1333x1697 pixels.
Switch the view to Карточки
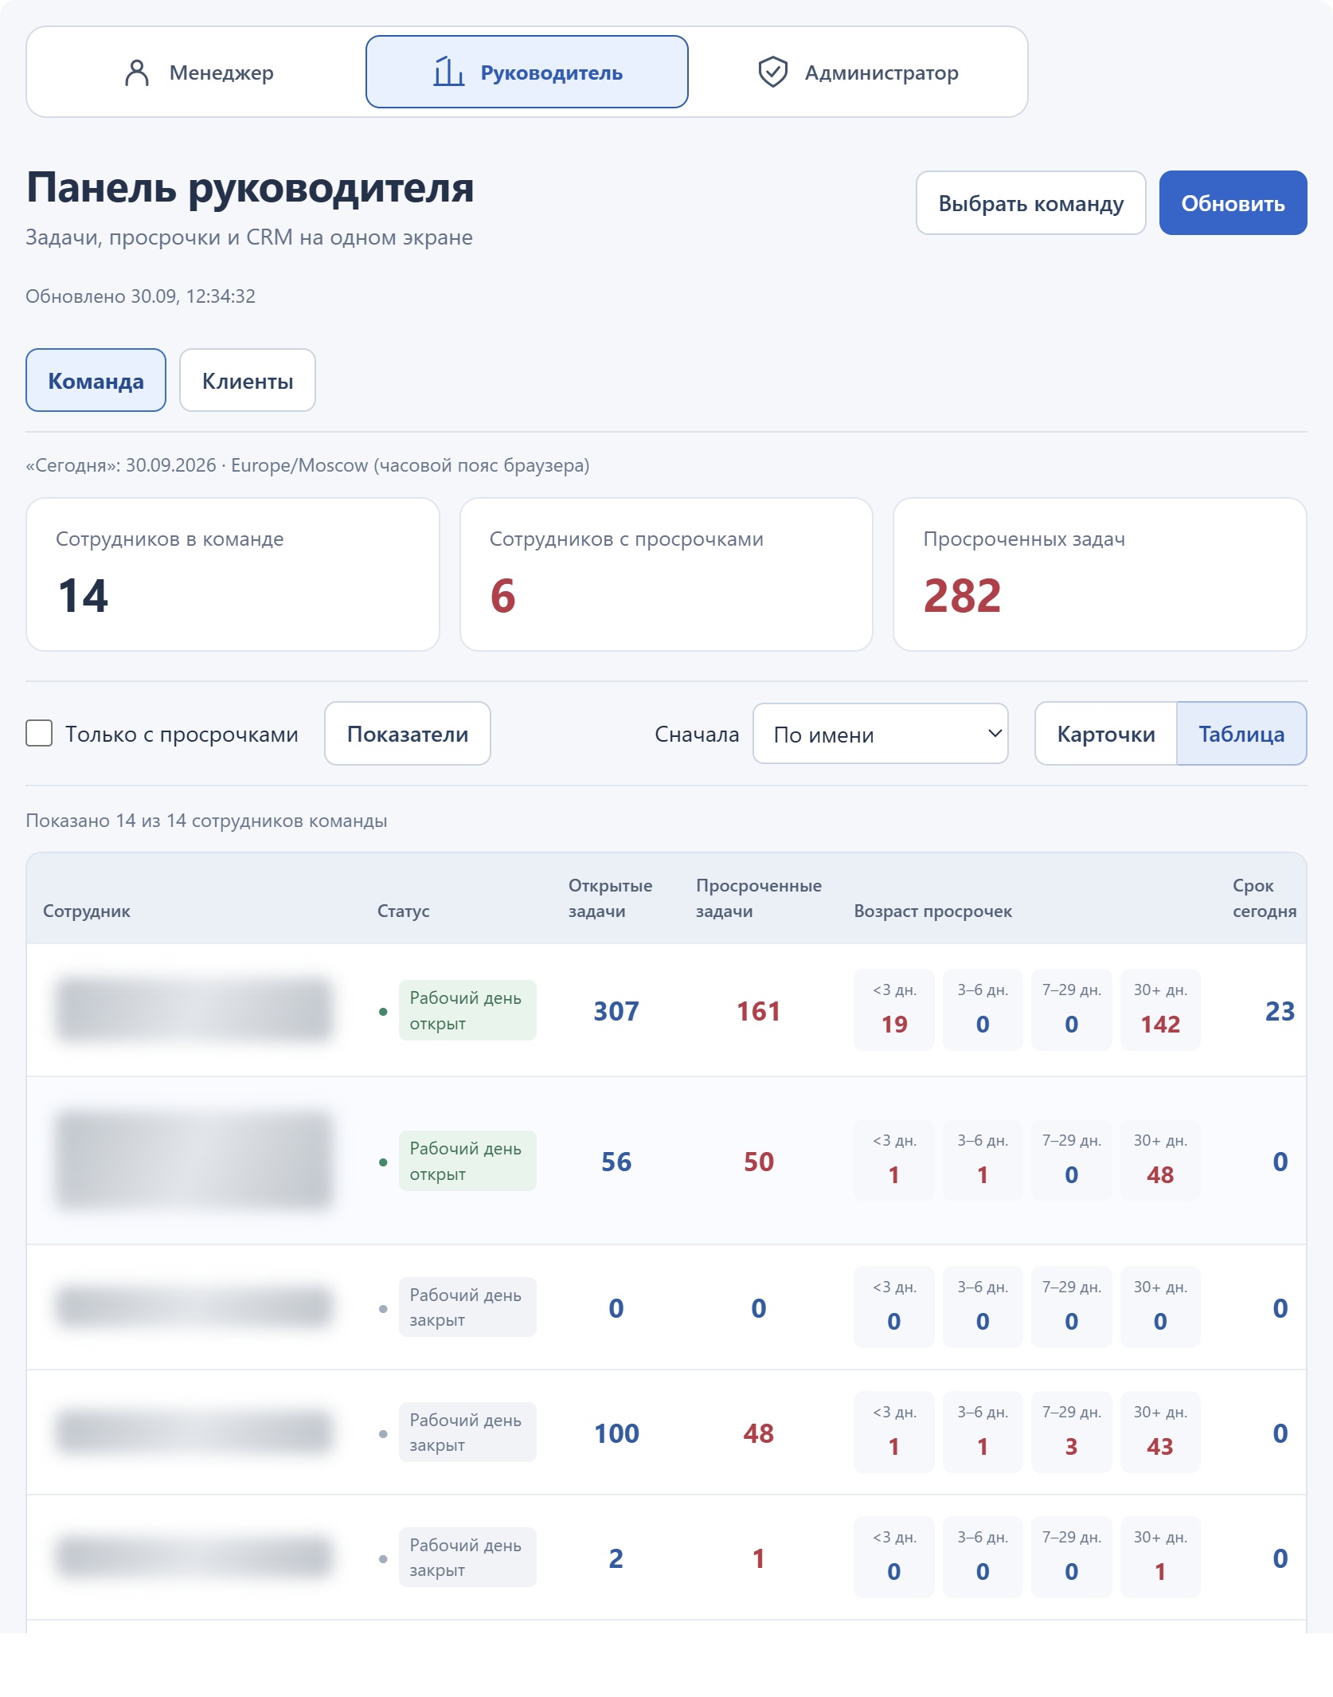(x=1105, y=734)
